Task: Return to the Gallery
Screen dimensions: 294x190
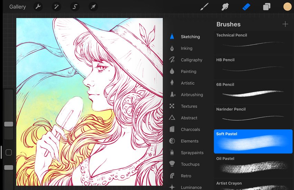Action: coord(18,7)
